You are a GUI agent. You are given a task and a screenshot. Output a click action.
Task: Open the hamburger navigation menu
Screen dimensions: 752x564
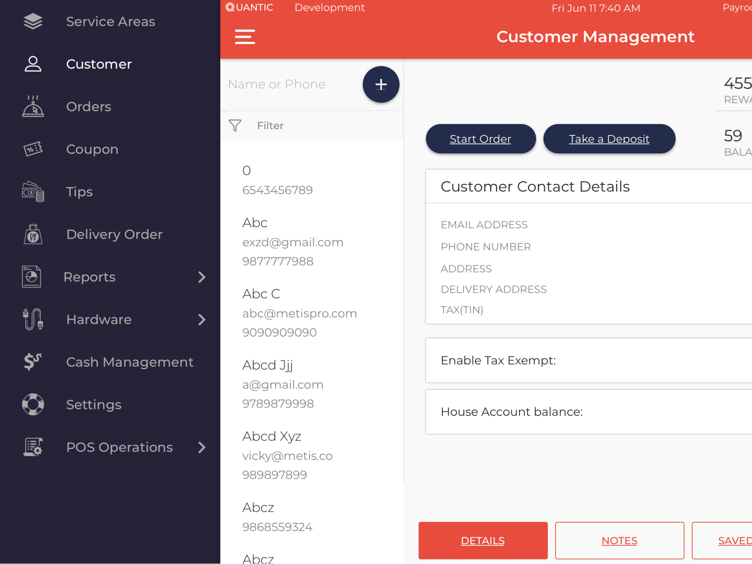tap(245, 36)
